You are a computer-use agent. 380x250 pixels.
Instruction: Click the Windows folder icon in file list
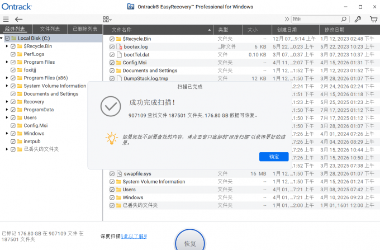(x=118, y=197)
